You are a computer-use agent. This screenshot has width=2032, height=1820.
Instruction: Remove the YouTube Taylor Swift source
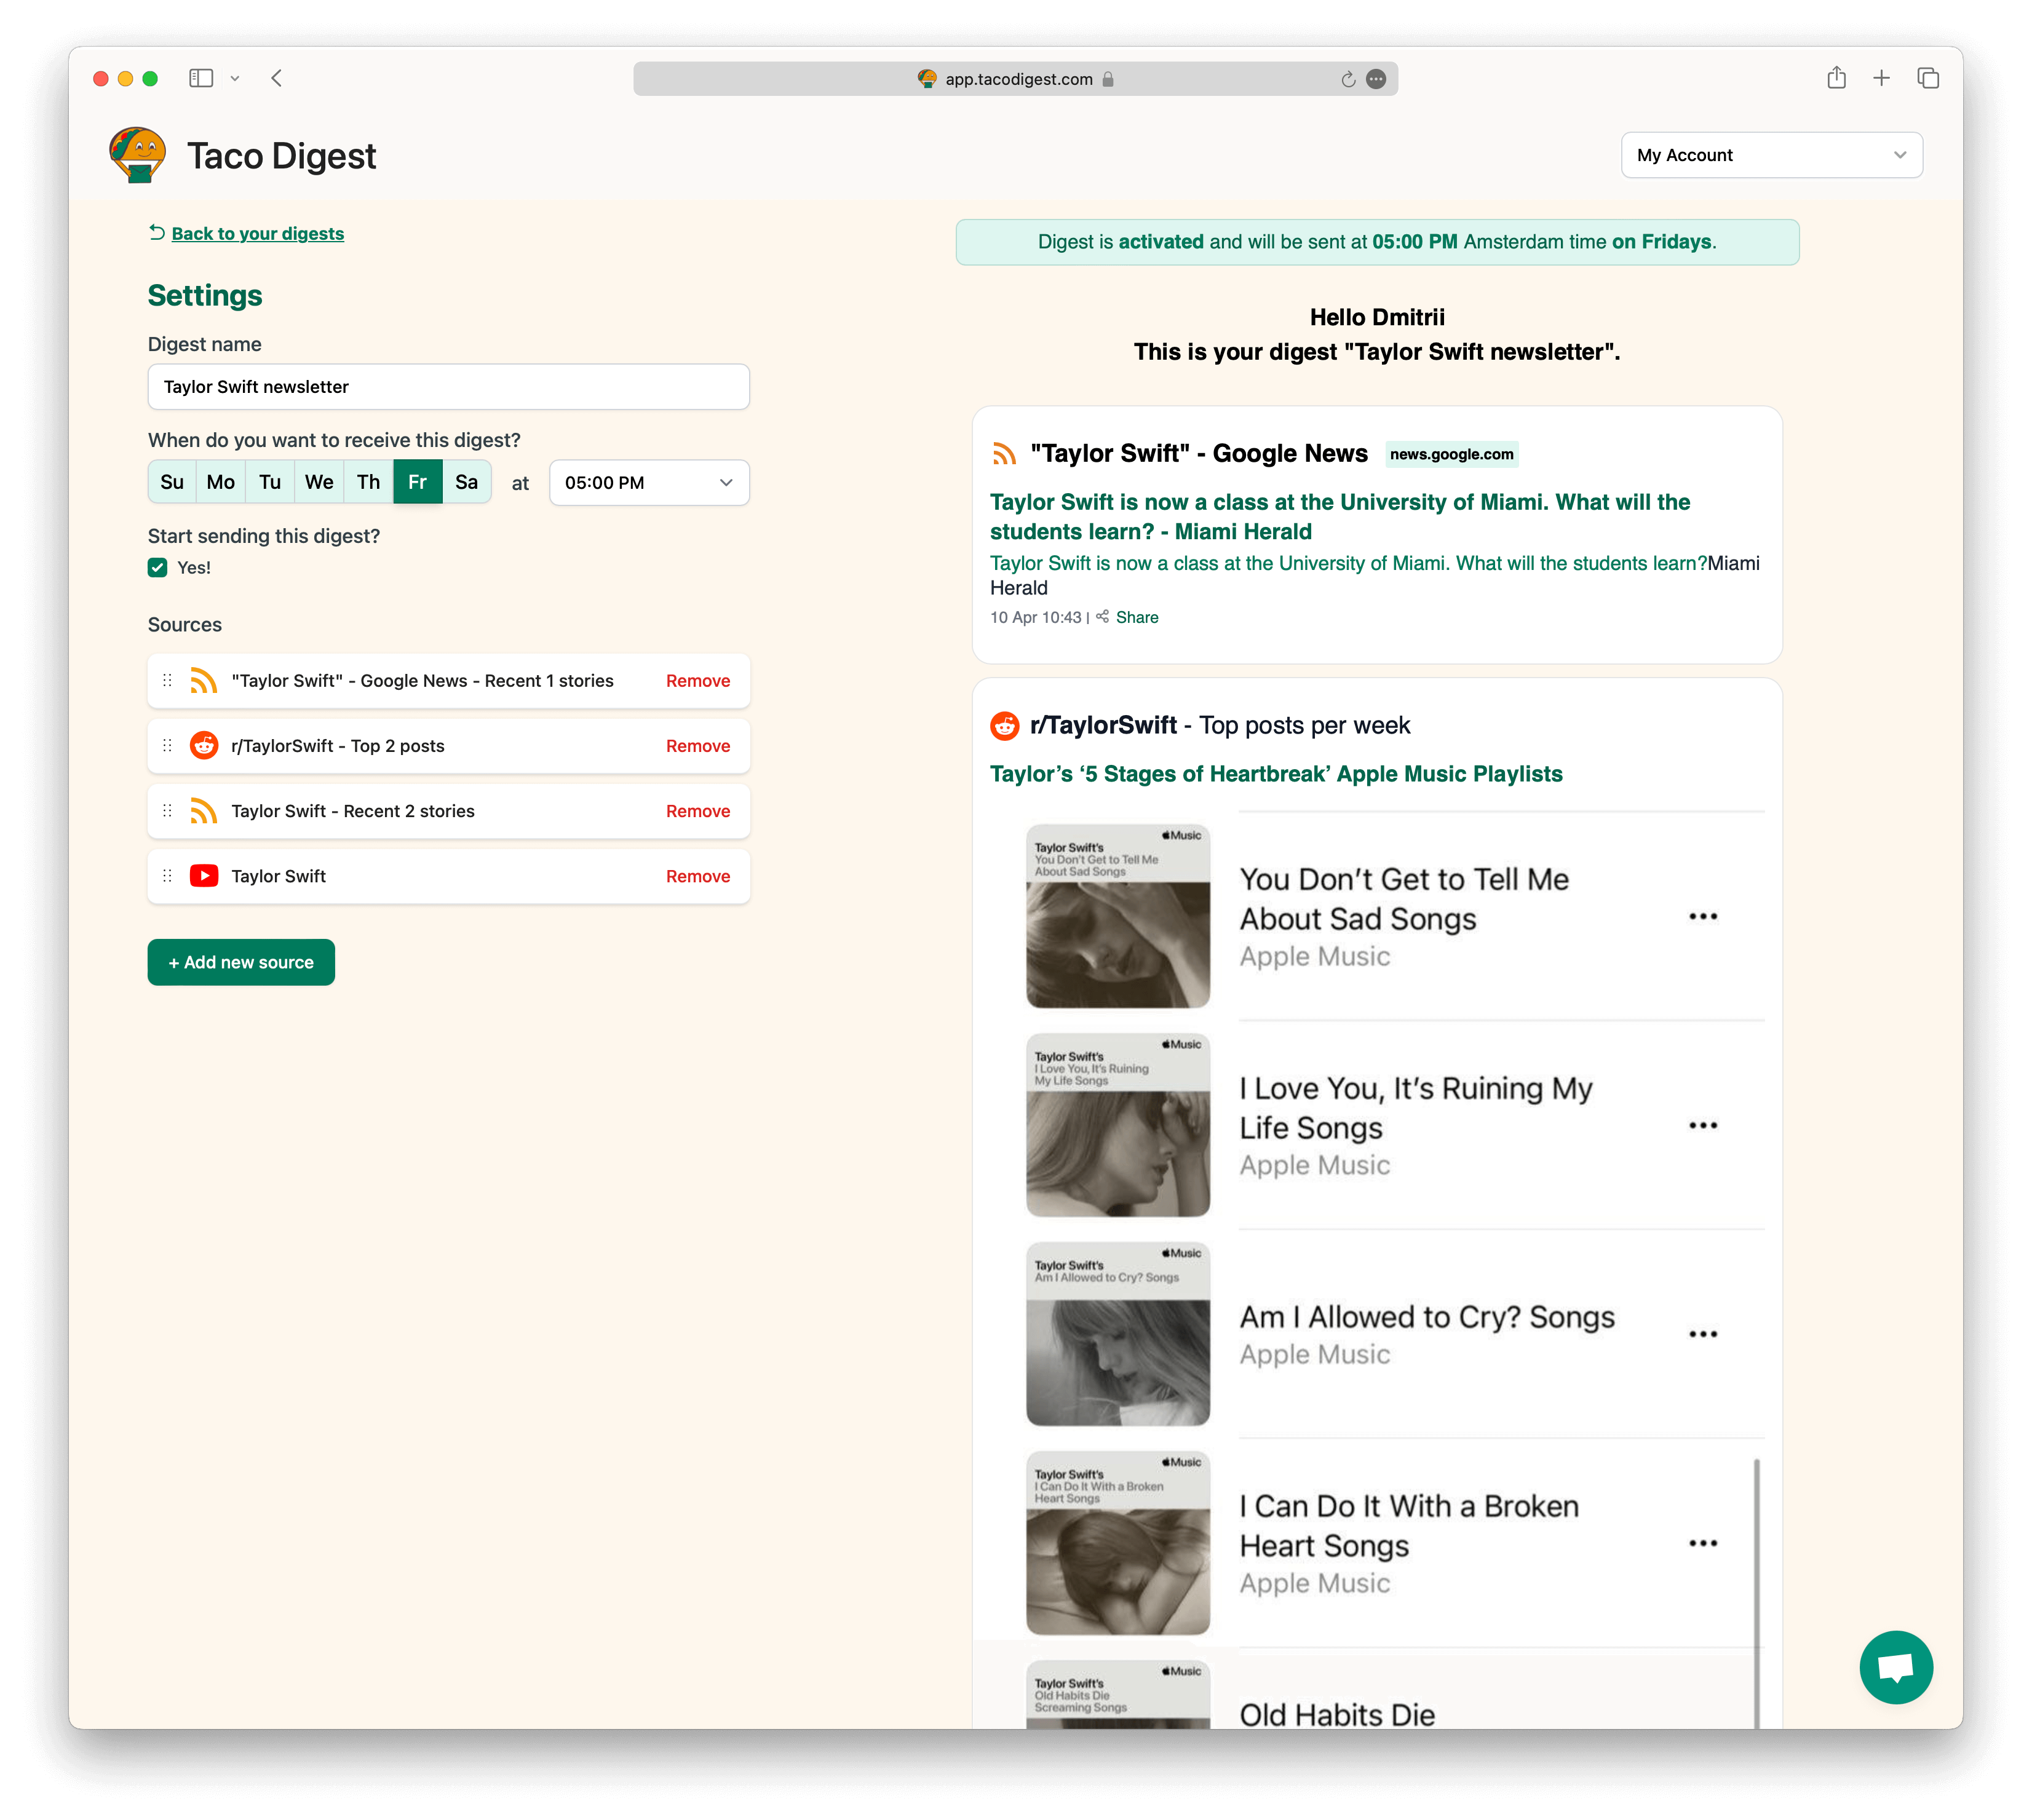click(x=698, y=876)
